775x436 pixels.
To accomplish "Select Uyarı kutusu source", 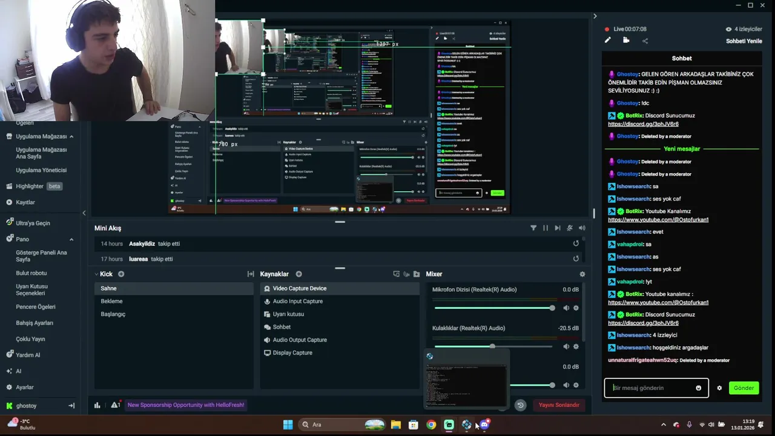I will [340, 314].
